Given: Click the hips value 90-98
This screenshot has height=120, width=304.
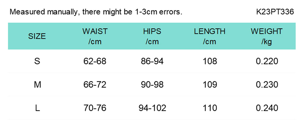Looking at the screenshot, I should pyautogui.click(x=152, y=85).
